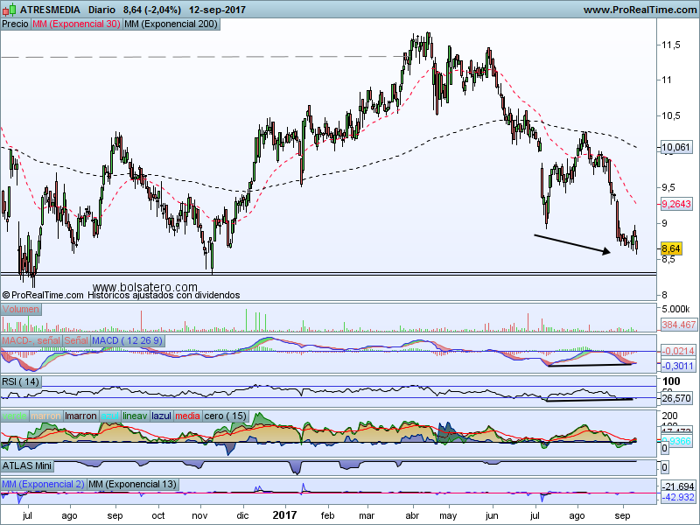The height and width of the screenshot is (525, 700).
Task: Open the www.ProRealTime.com link at top right
Action: click(639, 10)
